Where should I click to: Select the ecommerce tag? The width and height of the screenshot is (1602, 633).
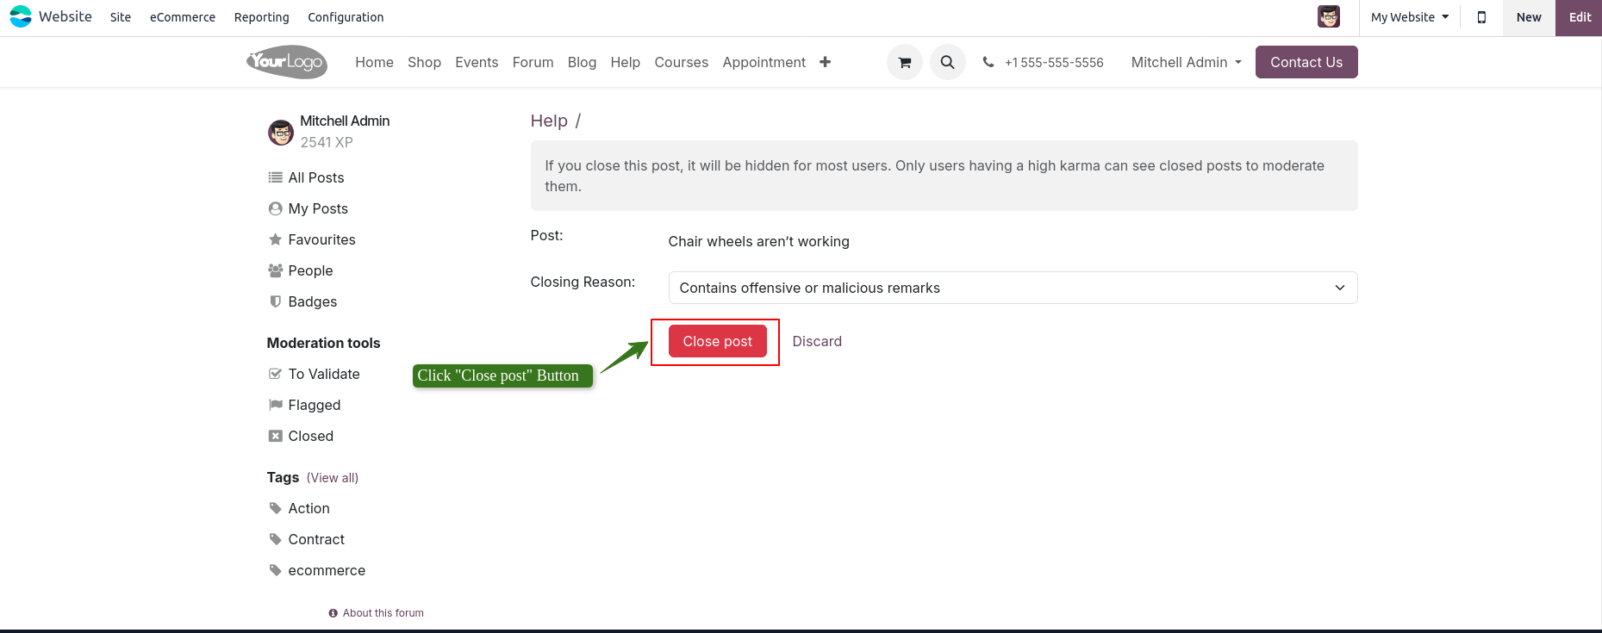pyautogui.click(x=326, y=570)
